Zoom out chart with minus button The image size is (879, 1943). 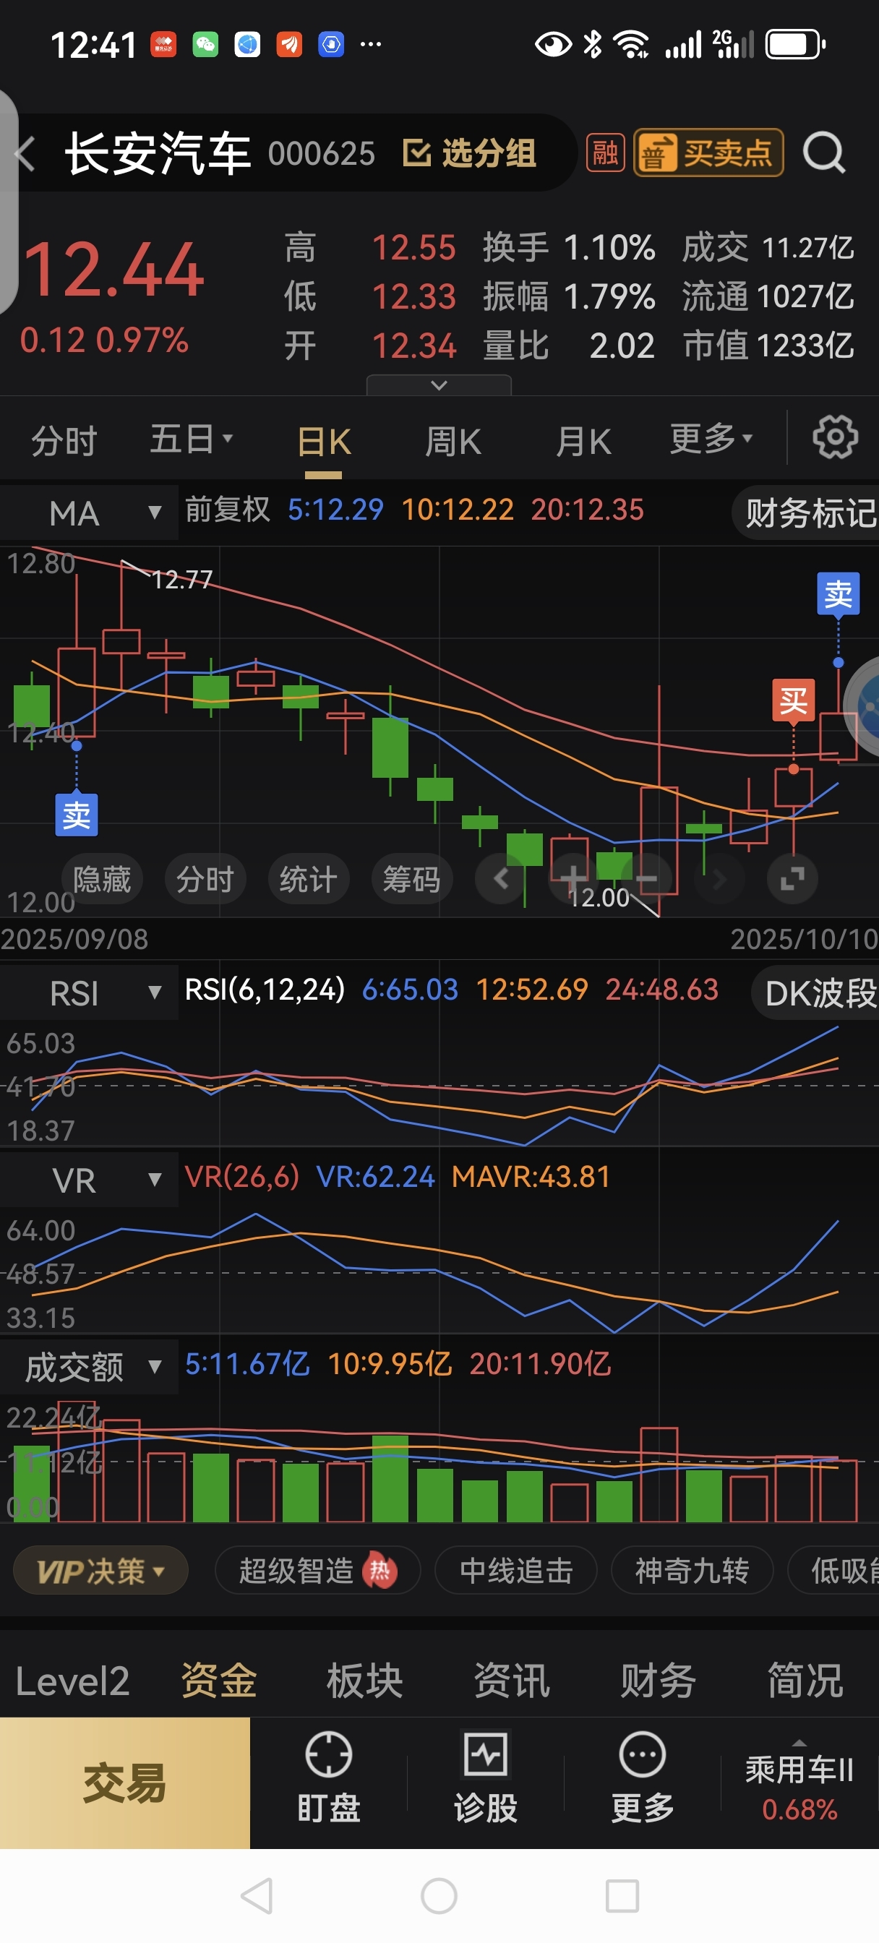(x=646, y=879)
